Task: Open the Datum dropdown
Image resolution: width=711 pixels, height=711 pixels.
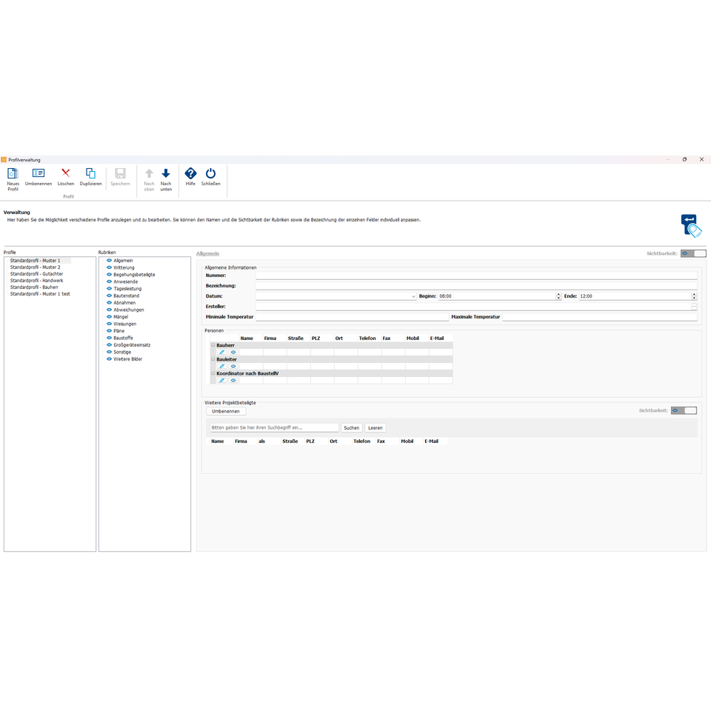Action: (x=413, y=296)
